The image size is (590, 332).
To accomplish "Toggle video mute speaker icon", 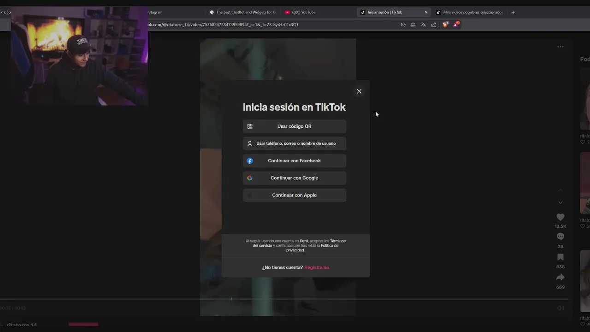I will point(560,308).
